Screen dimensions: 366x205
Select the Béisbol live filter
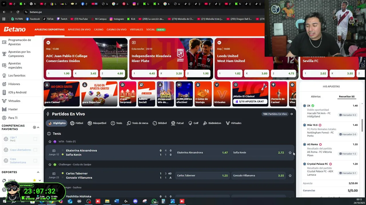[x=160, y=123]
